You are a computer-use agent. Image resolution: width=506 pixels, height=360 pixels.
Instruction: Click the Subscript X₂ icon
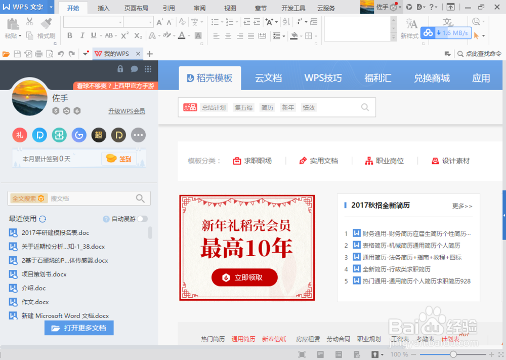tap(138, 35)
